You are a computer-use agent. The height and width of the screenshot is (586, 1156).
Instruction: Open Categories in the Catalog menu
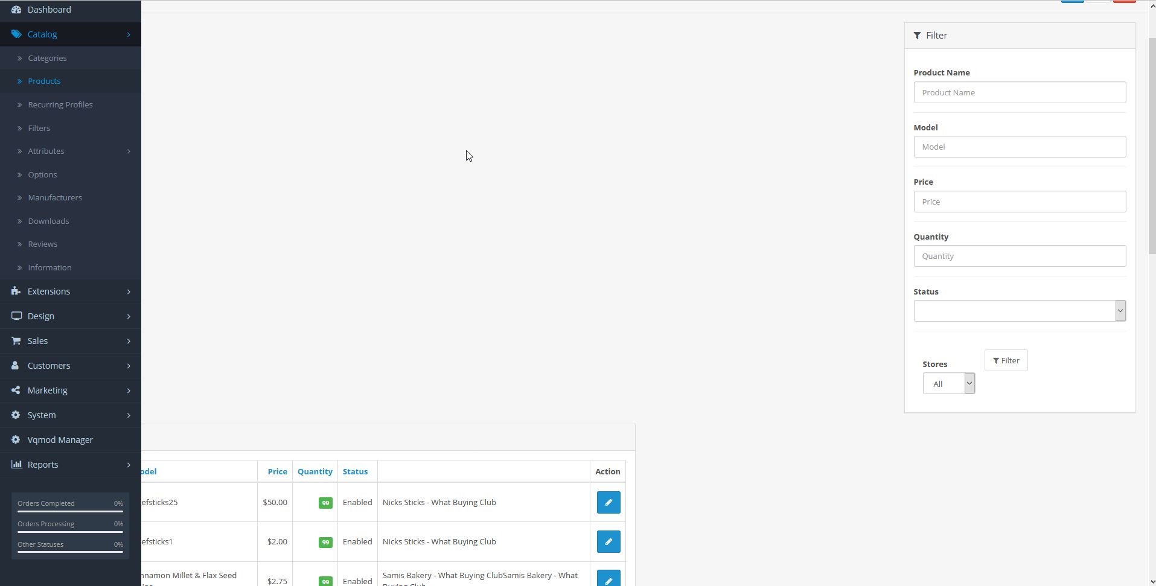coord(47,58)
